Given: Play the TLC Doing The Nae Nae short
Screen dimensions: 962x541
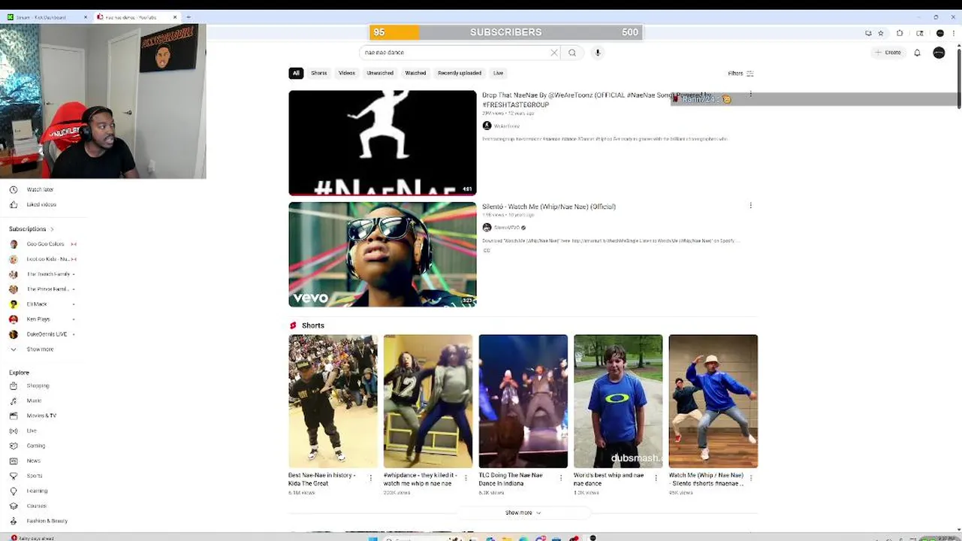Looking at the screenshot, I should (x=523, y=401).
